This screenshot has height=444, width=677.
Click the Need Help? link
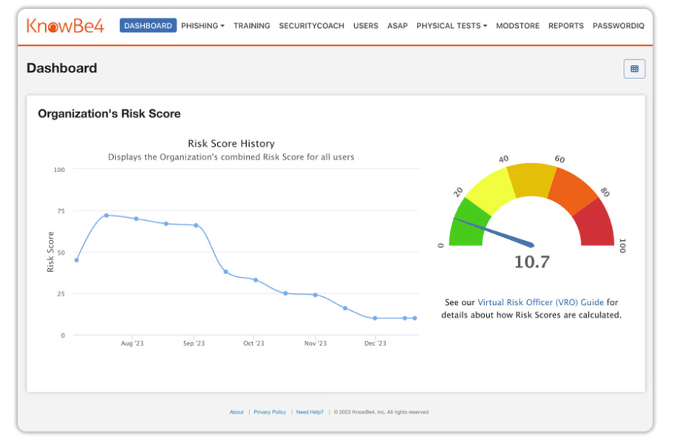(x=309, y=412)
